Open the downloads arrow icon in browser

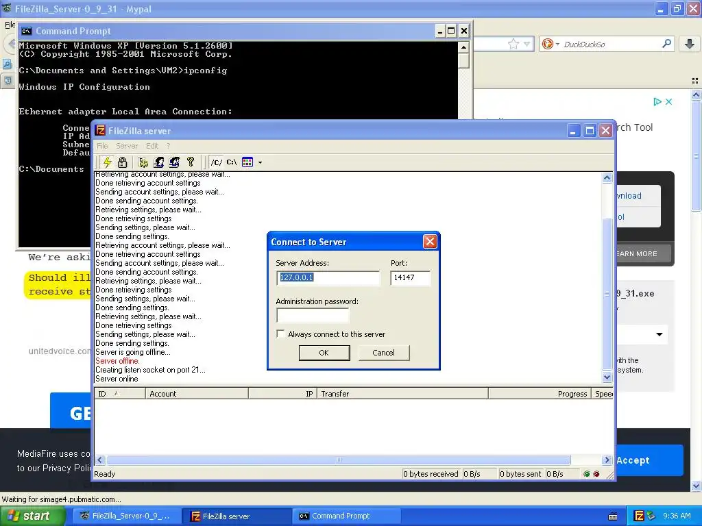(x=690, y=44)
